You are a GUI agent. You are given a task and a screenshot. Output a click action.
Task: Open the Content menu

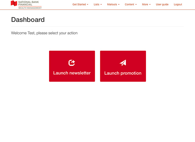[129, 5]
